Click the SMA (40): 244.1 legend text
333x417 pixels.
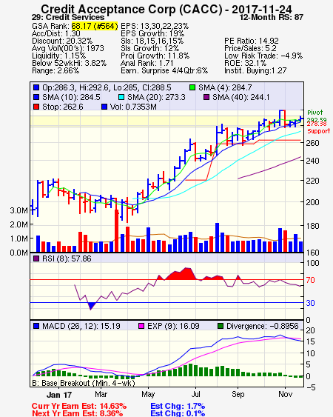(241, 97)
